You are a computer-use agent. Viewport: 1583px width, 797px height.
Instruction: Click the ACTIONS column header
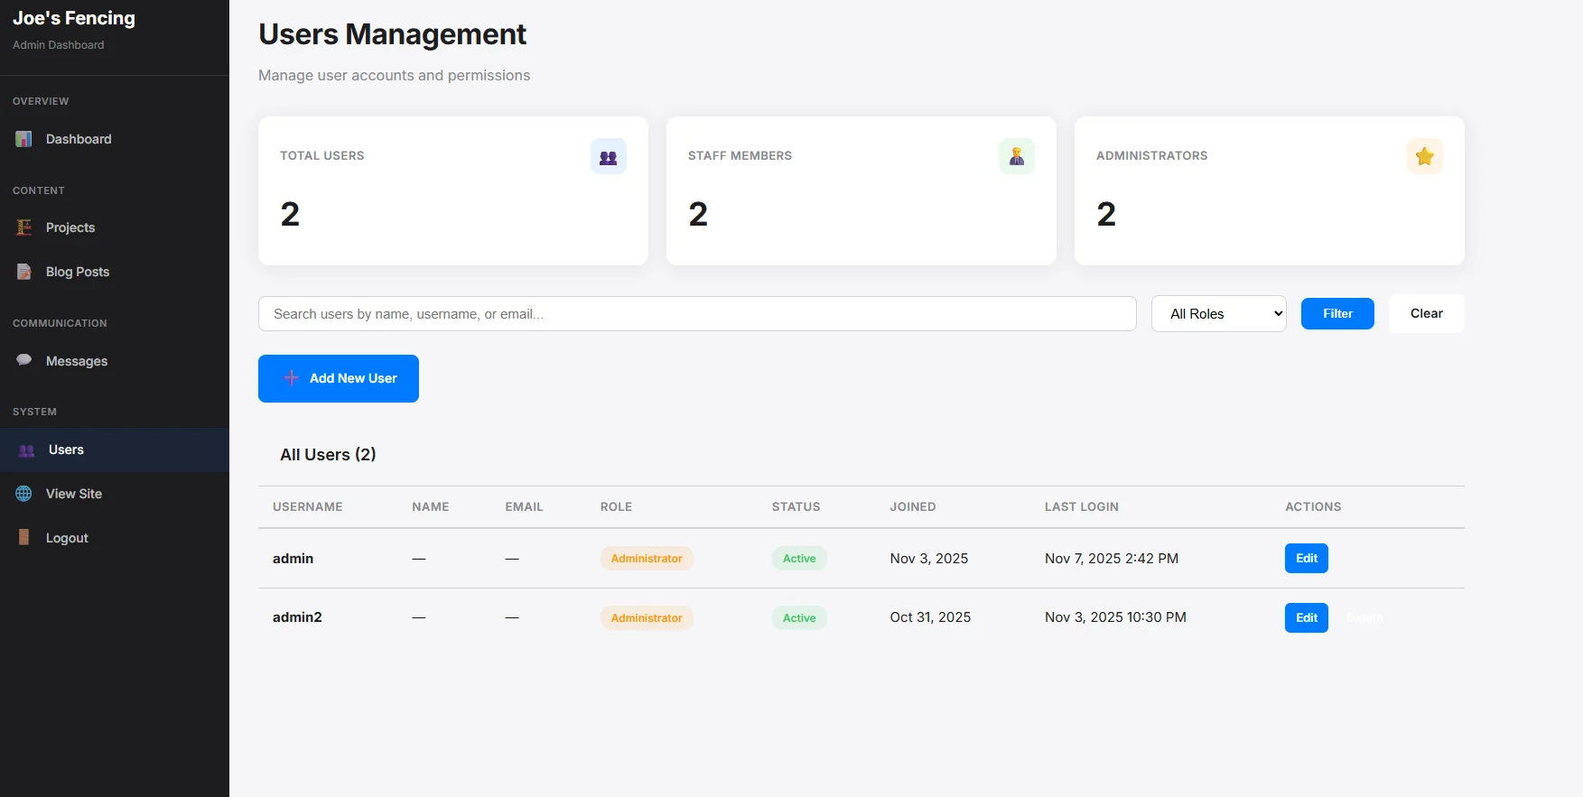(1313, 507)
